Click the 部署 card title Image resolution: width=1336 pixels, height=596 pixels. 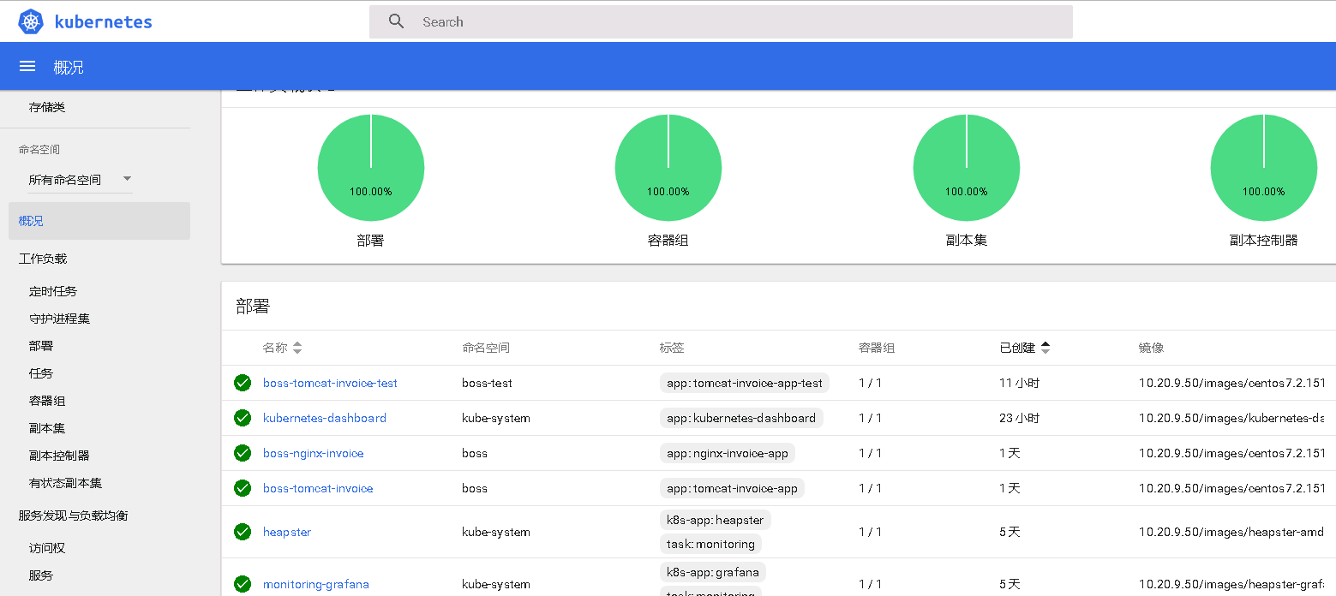pyautogui.click(x=253, y=307)
